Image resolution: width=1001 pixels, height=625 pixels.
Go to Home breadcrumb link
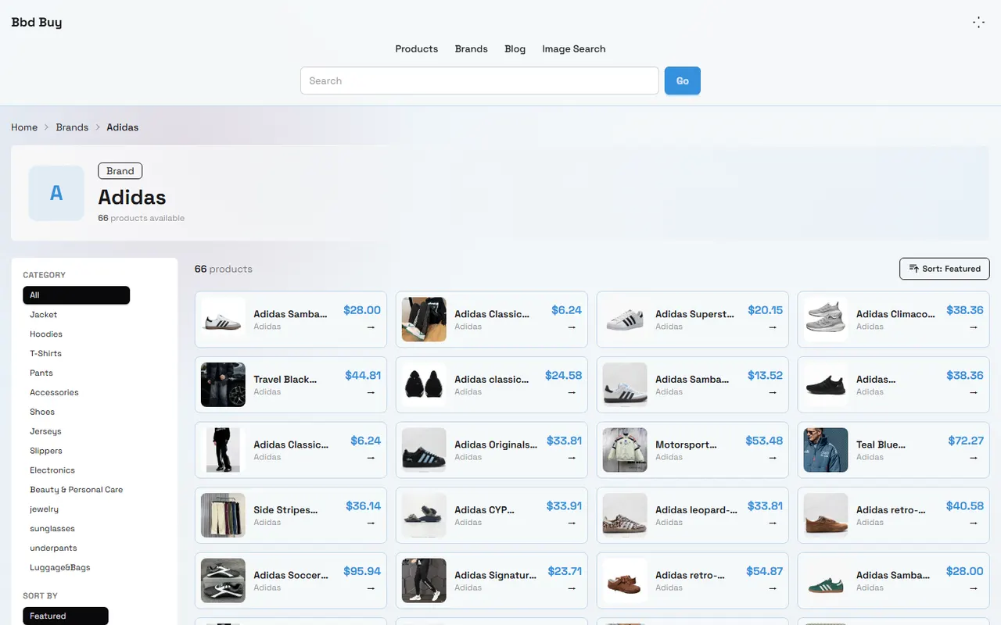(24, 127)
